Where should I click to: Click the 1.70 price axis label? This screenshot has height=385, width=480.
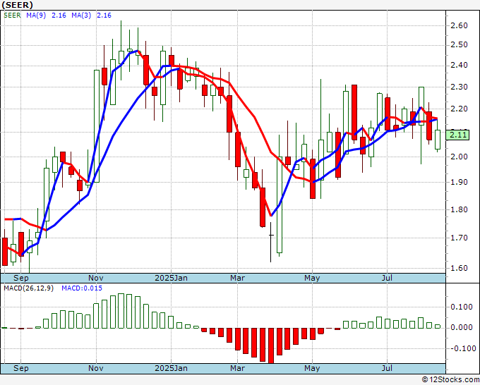[x=460, y=238]
